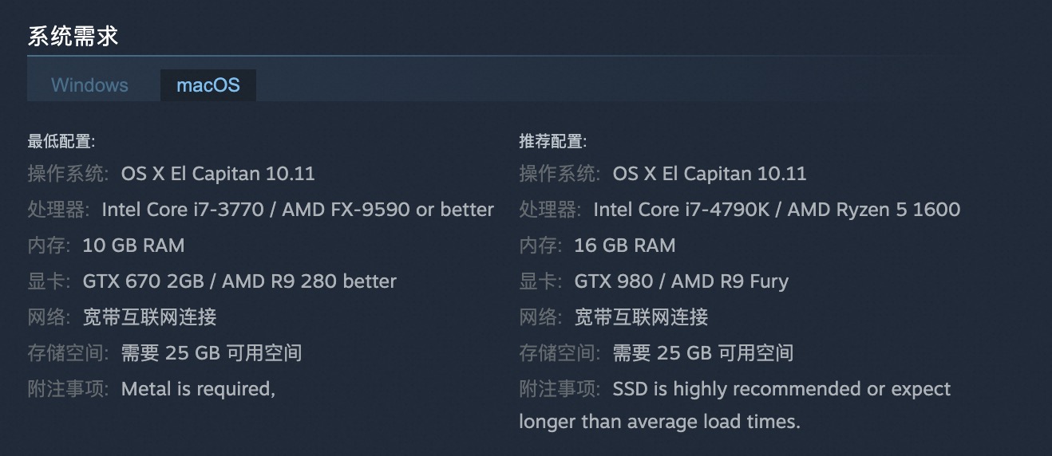Click 宽带互联网连接 under 推荐配置

(x=642, y=317)
